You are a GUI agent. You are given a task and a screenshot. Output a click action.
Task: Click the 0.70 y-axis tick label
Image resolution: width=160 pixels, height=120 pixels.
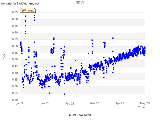(15, 32)
